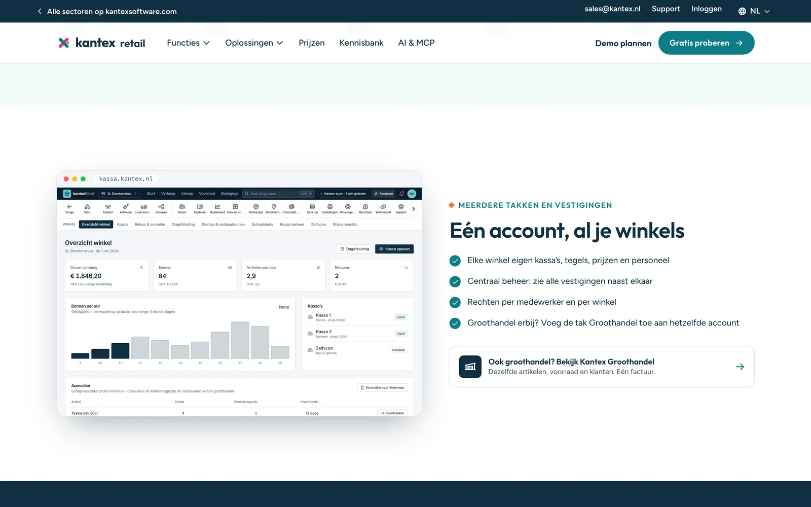Expand the XL Drankenshop store selector
811x507 pixels.
tap(120, 194)
